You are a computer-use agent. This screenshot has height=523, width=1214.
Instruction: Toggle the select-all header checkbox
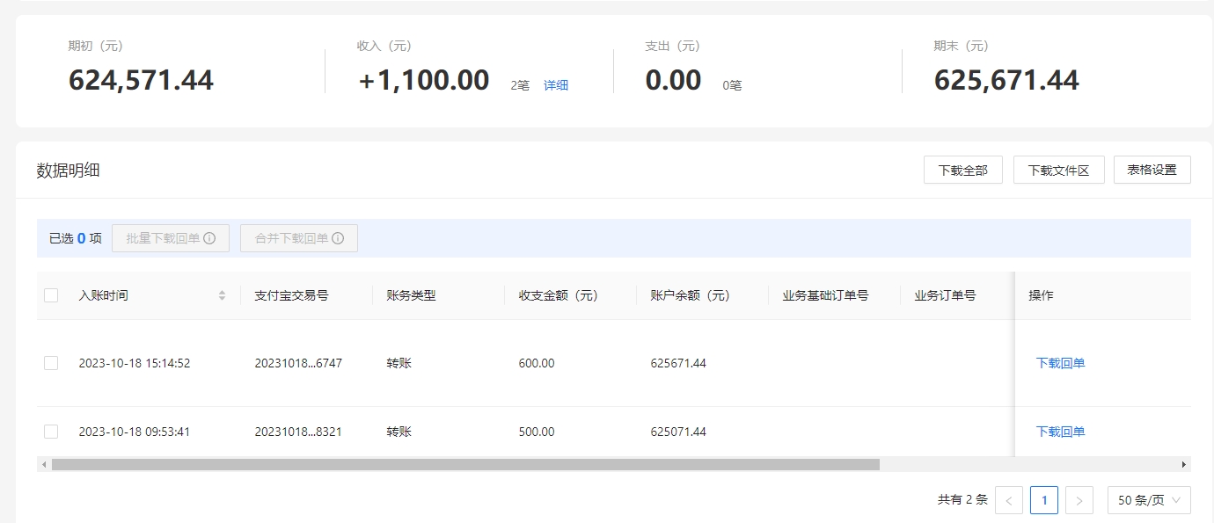(51, 295)
